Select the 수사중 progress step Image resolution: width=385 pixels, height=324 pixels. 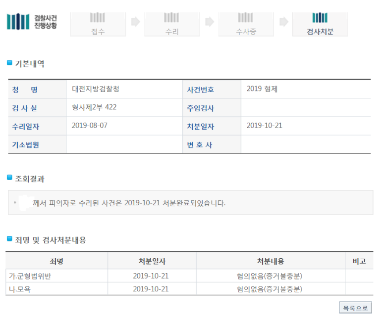[246, 24]
